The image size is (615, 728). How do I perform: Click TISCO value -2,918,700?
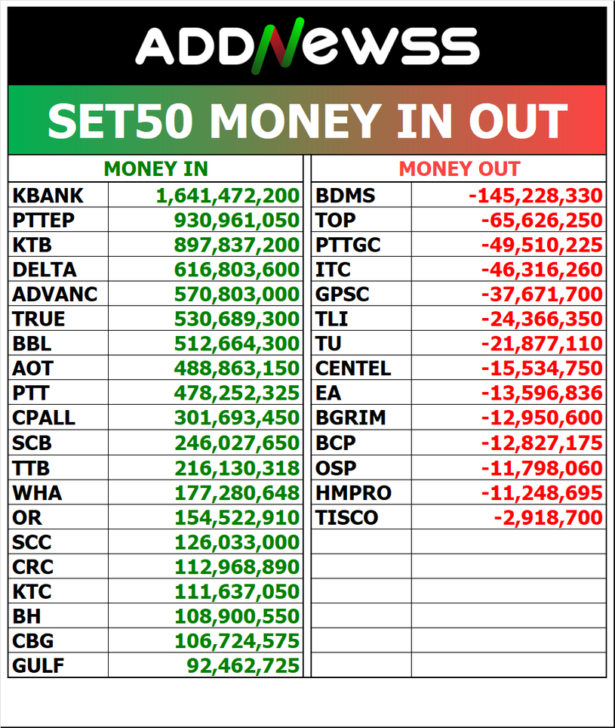tap(548, 518)
